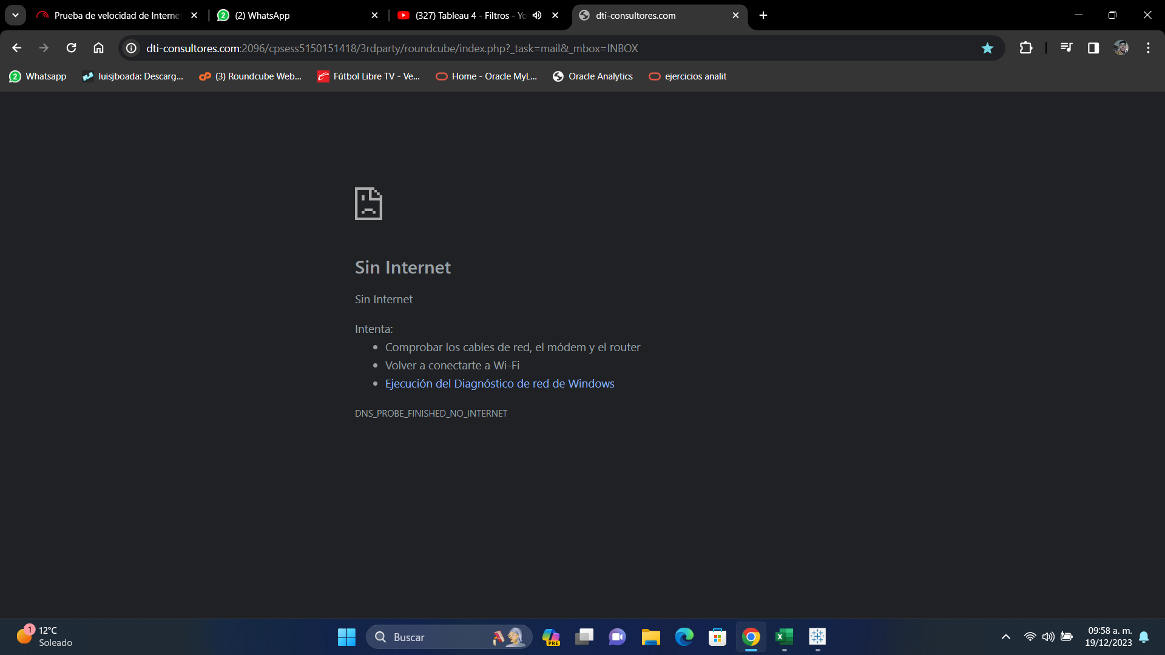Image resolution: width=1165 pixels, height=655 pixels.
Task: Click the bookmark star icon
Action: pyautogui.click(x=987, y=48)
